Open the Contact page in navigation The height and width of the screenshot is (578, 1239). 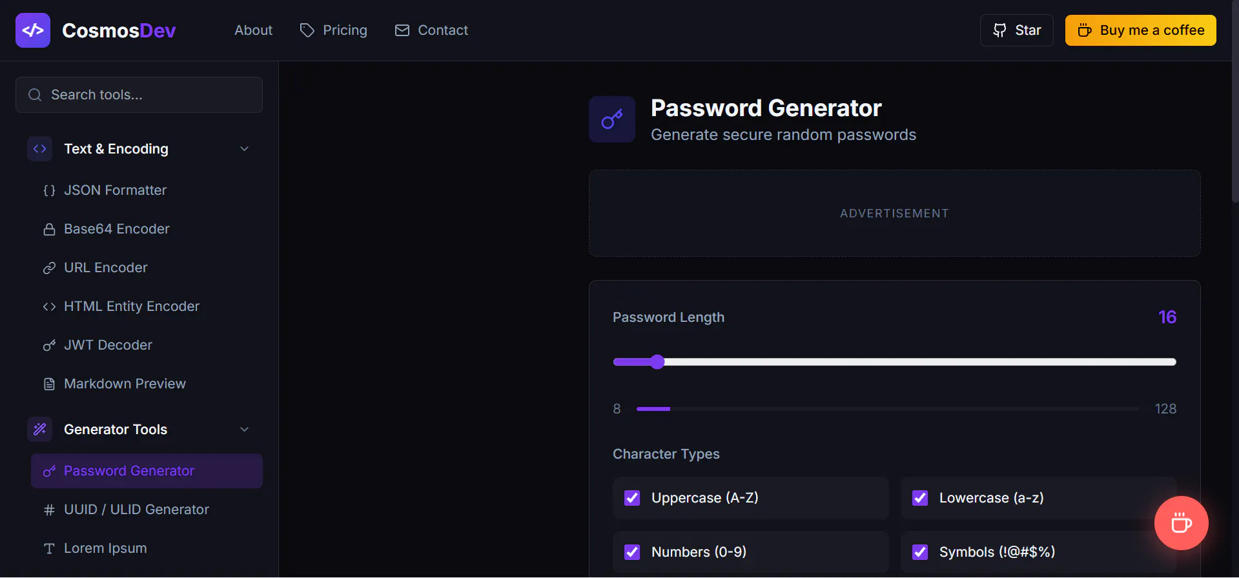pos(431,30)
